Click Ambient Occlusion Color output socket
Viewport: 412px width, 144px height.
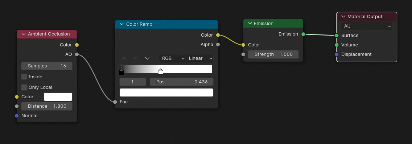coord(77,45)
